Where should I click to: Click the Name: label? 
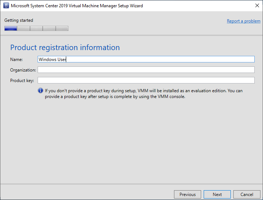coord(16,60)
